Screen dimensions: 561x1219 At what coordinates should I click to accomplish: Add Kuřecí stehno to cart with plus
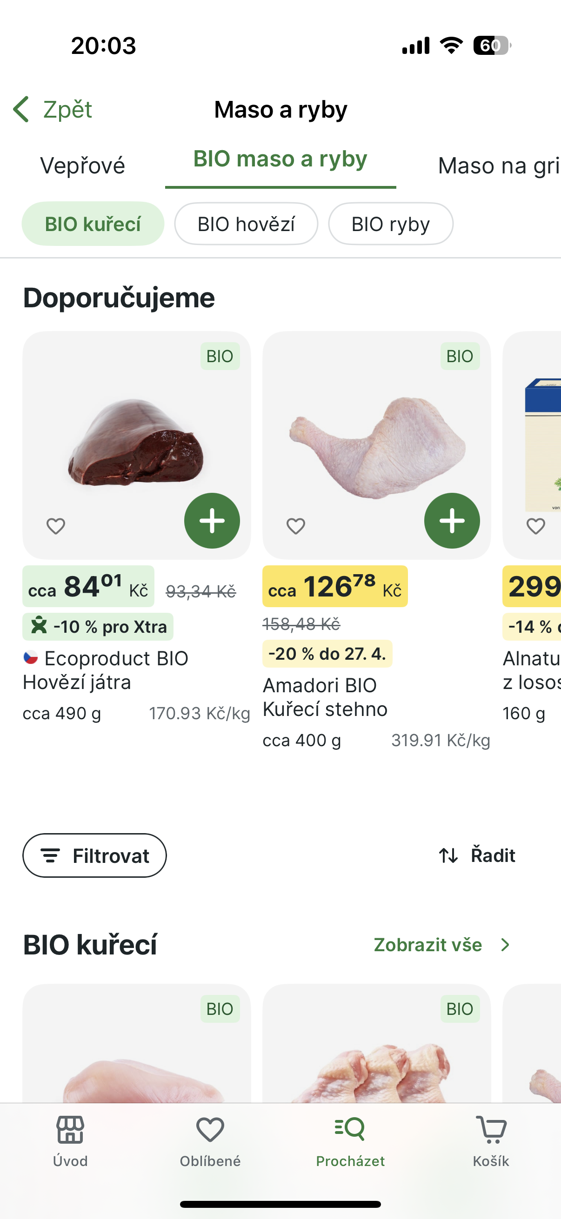pos(452,521)
